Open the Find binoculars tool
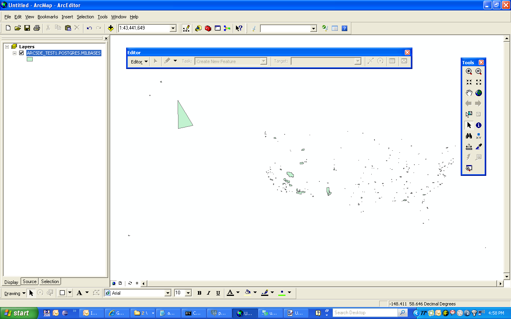Viewport: 511px width, 319px height. (469, 136)
